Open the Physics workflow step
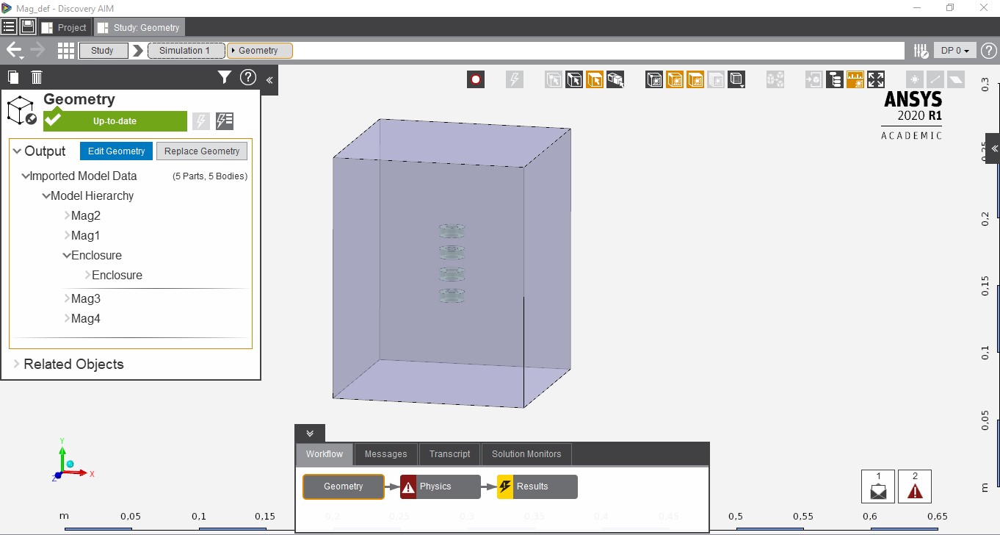1000x535 pixels. [x=441, y=486]
